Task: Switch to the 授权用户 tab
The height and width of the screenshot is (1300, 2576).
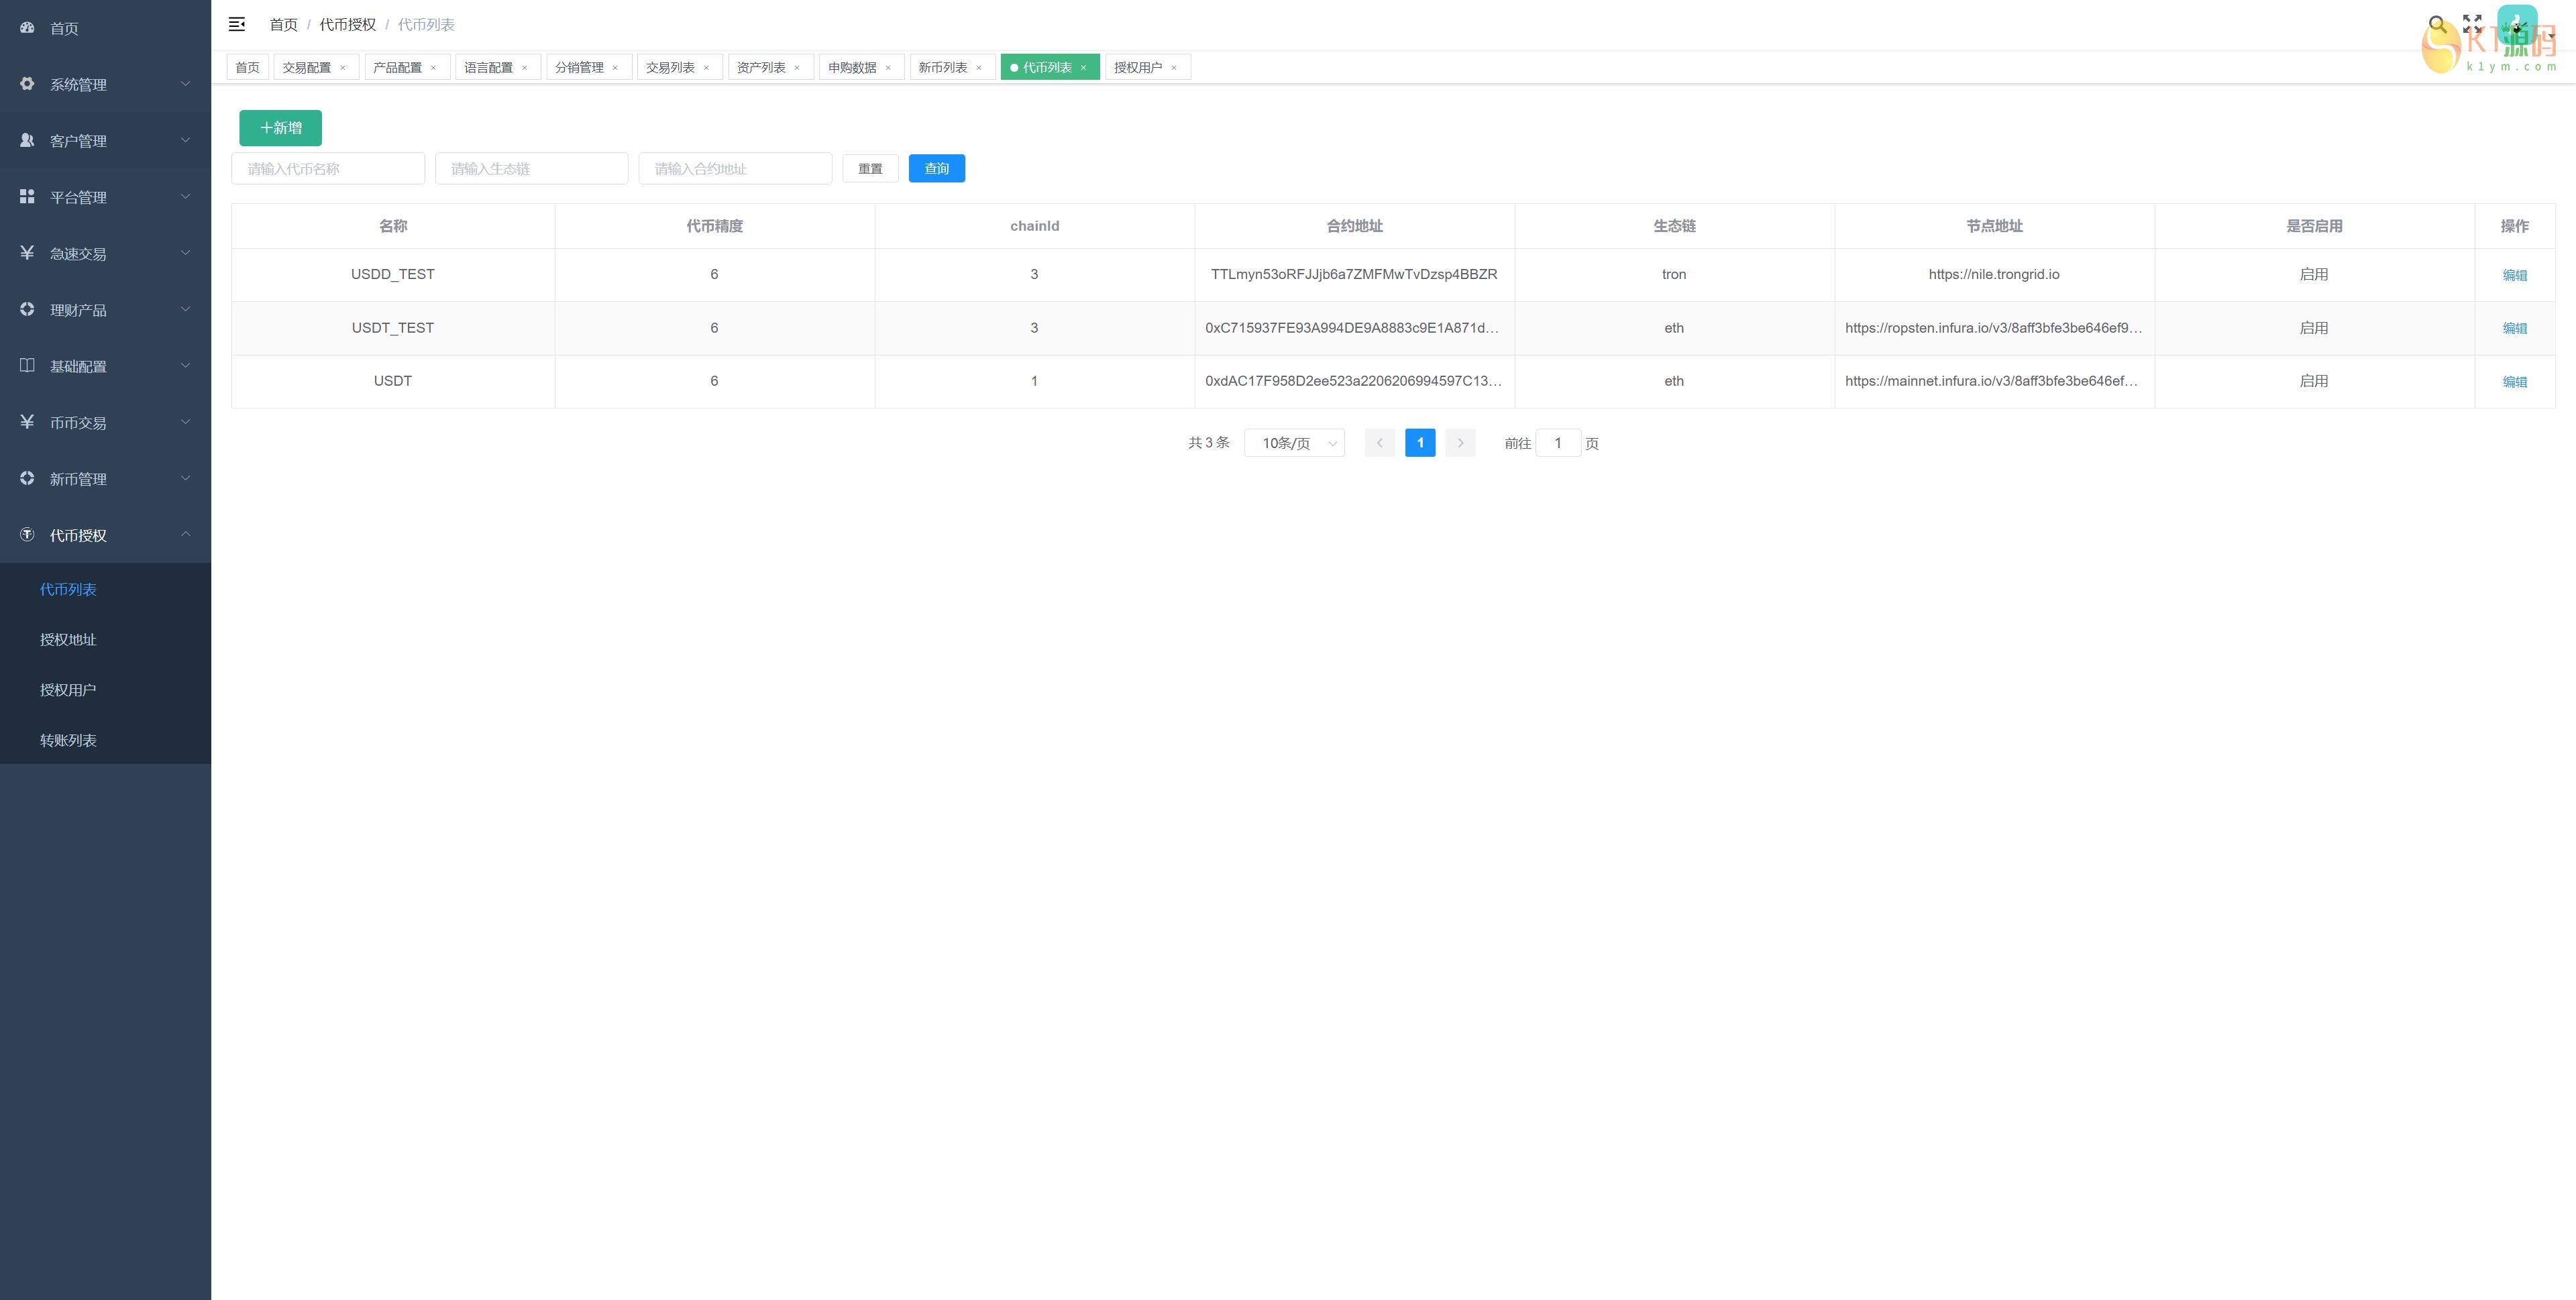Action: coord(1138,68)
